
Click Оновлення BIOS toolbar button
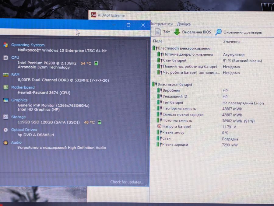[x=193, y=32]
